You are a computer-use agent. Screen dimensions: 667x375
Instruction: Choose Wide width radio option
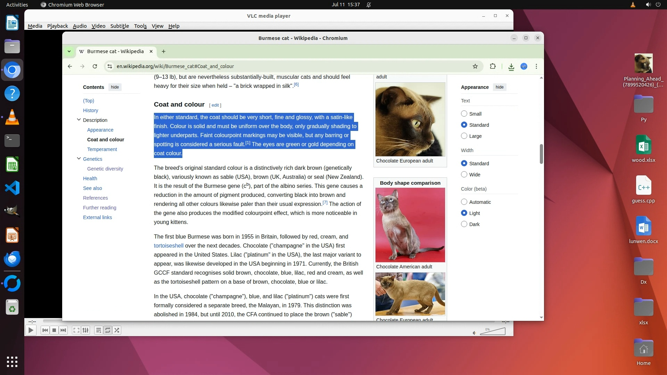click(x=464, y=175)
